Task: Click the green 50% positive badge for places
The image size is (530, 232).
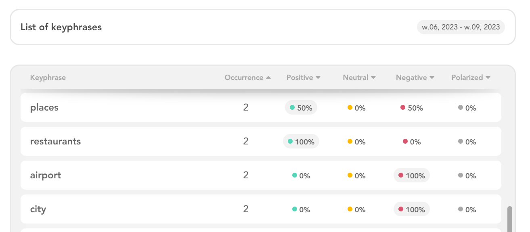Action: 301,108
